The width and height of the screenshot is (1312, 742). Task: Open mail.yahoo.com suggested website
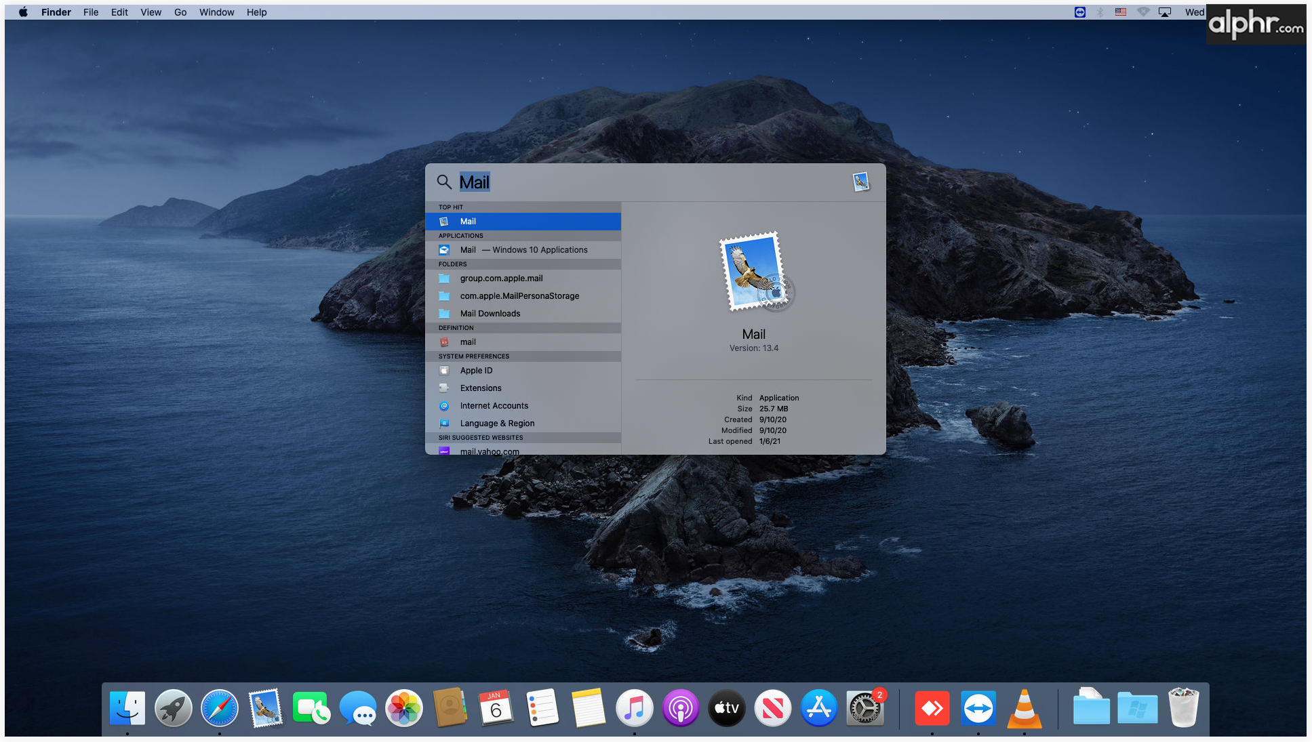pyautogui.click(x=490, y=451)
